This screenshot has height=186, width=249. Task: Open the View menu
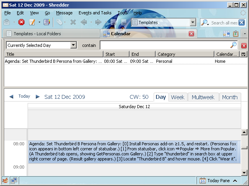(34, 13)
